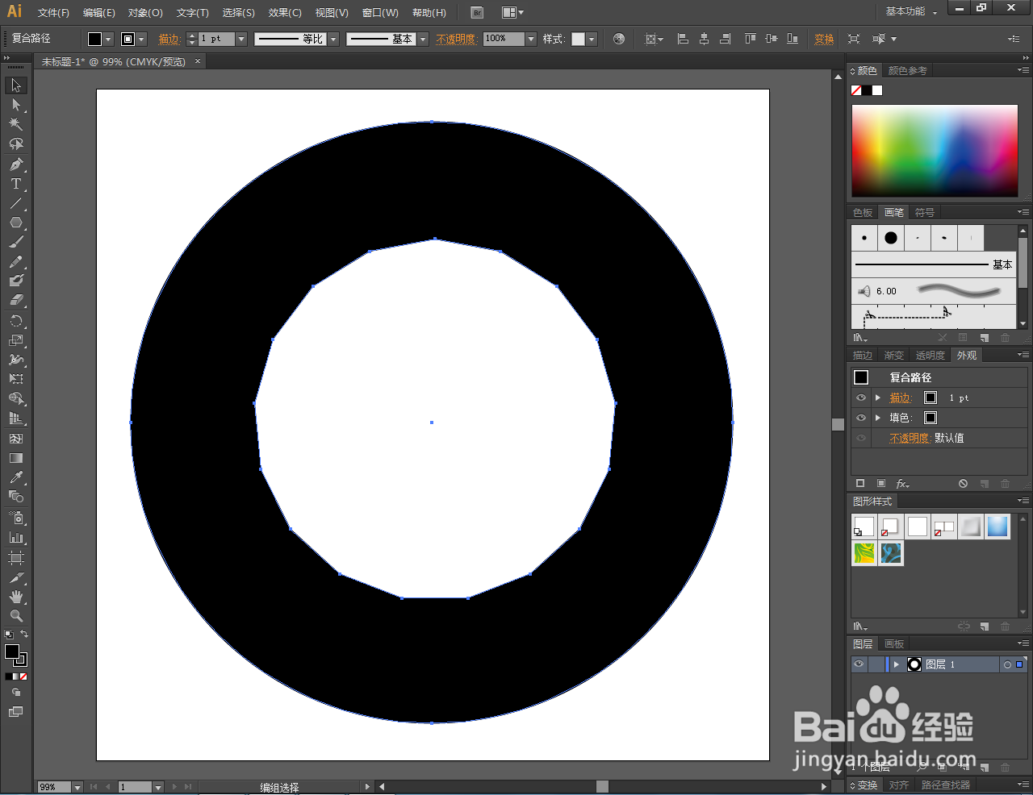Select the 6.00 brush in Brushes panel

pos(934,291)
